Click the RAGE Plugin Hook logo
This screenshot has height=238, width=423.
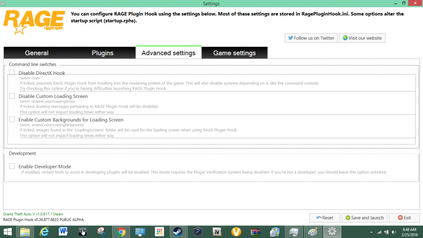click(34, 22)
